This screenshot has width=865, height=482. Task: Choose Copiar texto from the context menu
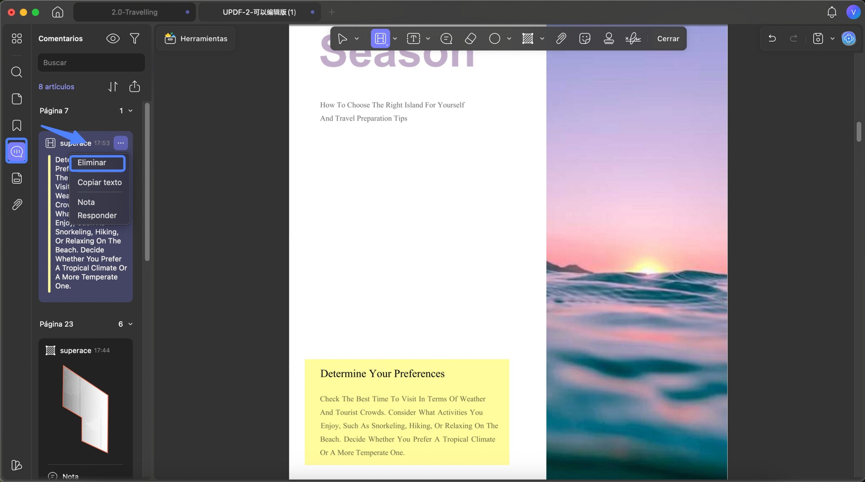[x=99, y=183]
